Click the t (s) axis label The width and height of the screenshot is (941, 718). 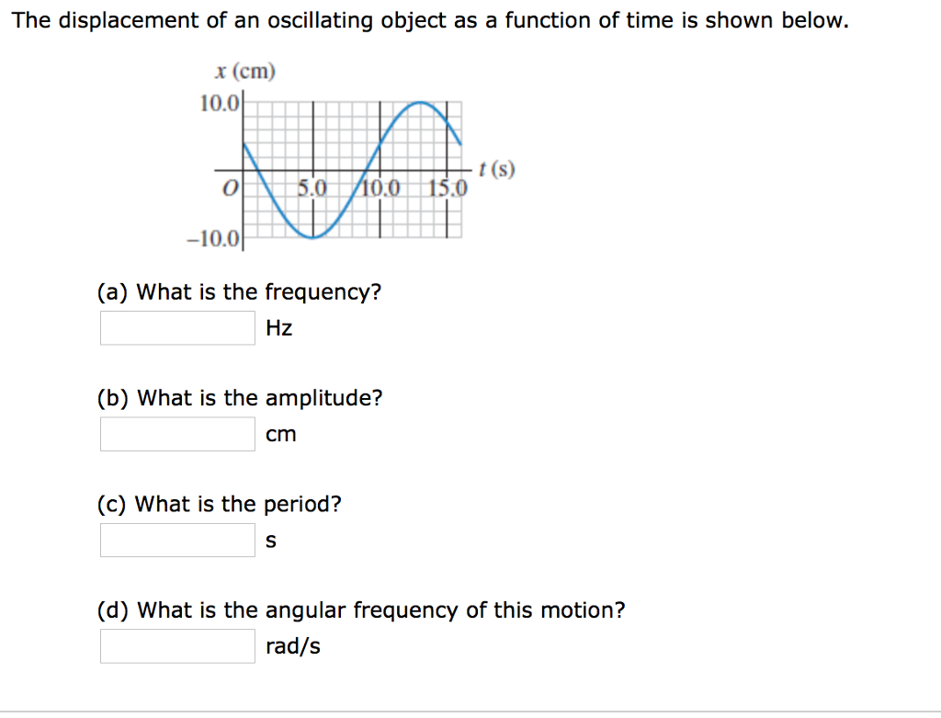click(x=494, y=169)
